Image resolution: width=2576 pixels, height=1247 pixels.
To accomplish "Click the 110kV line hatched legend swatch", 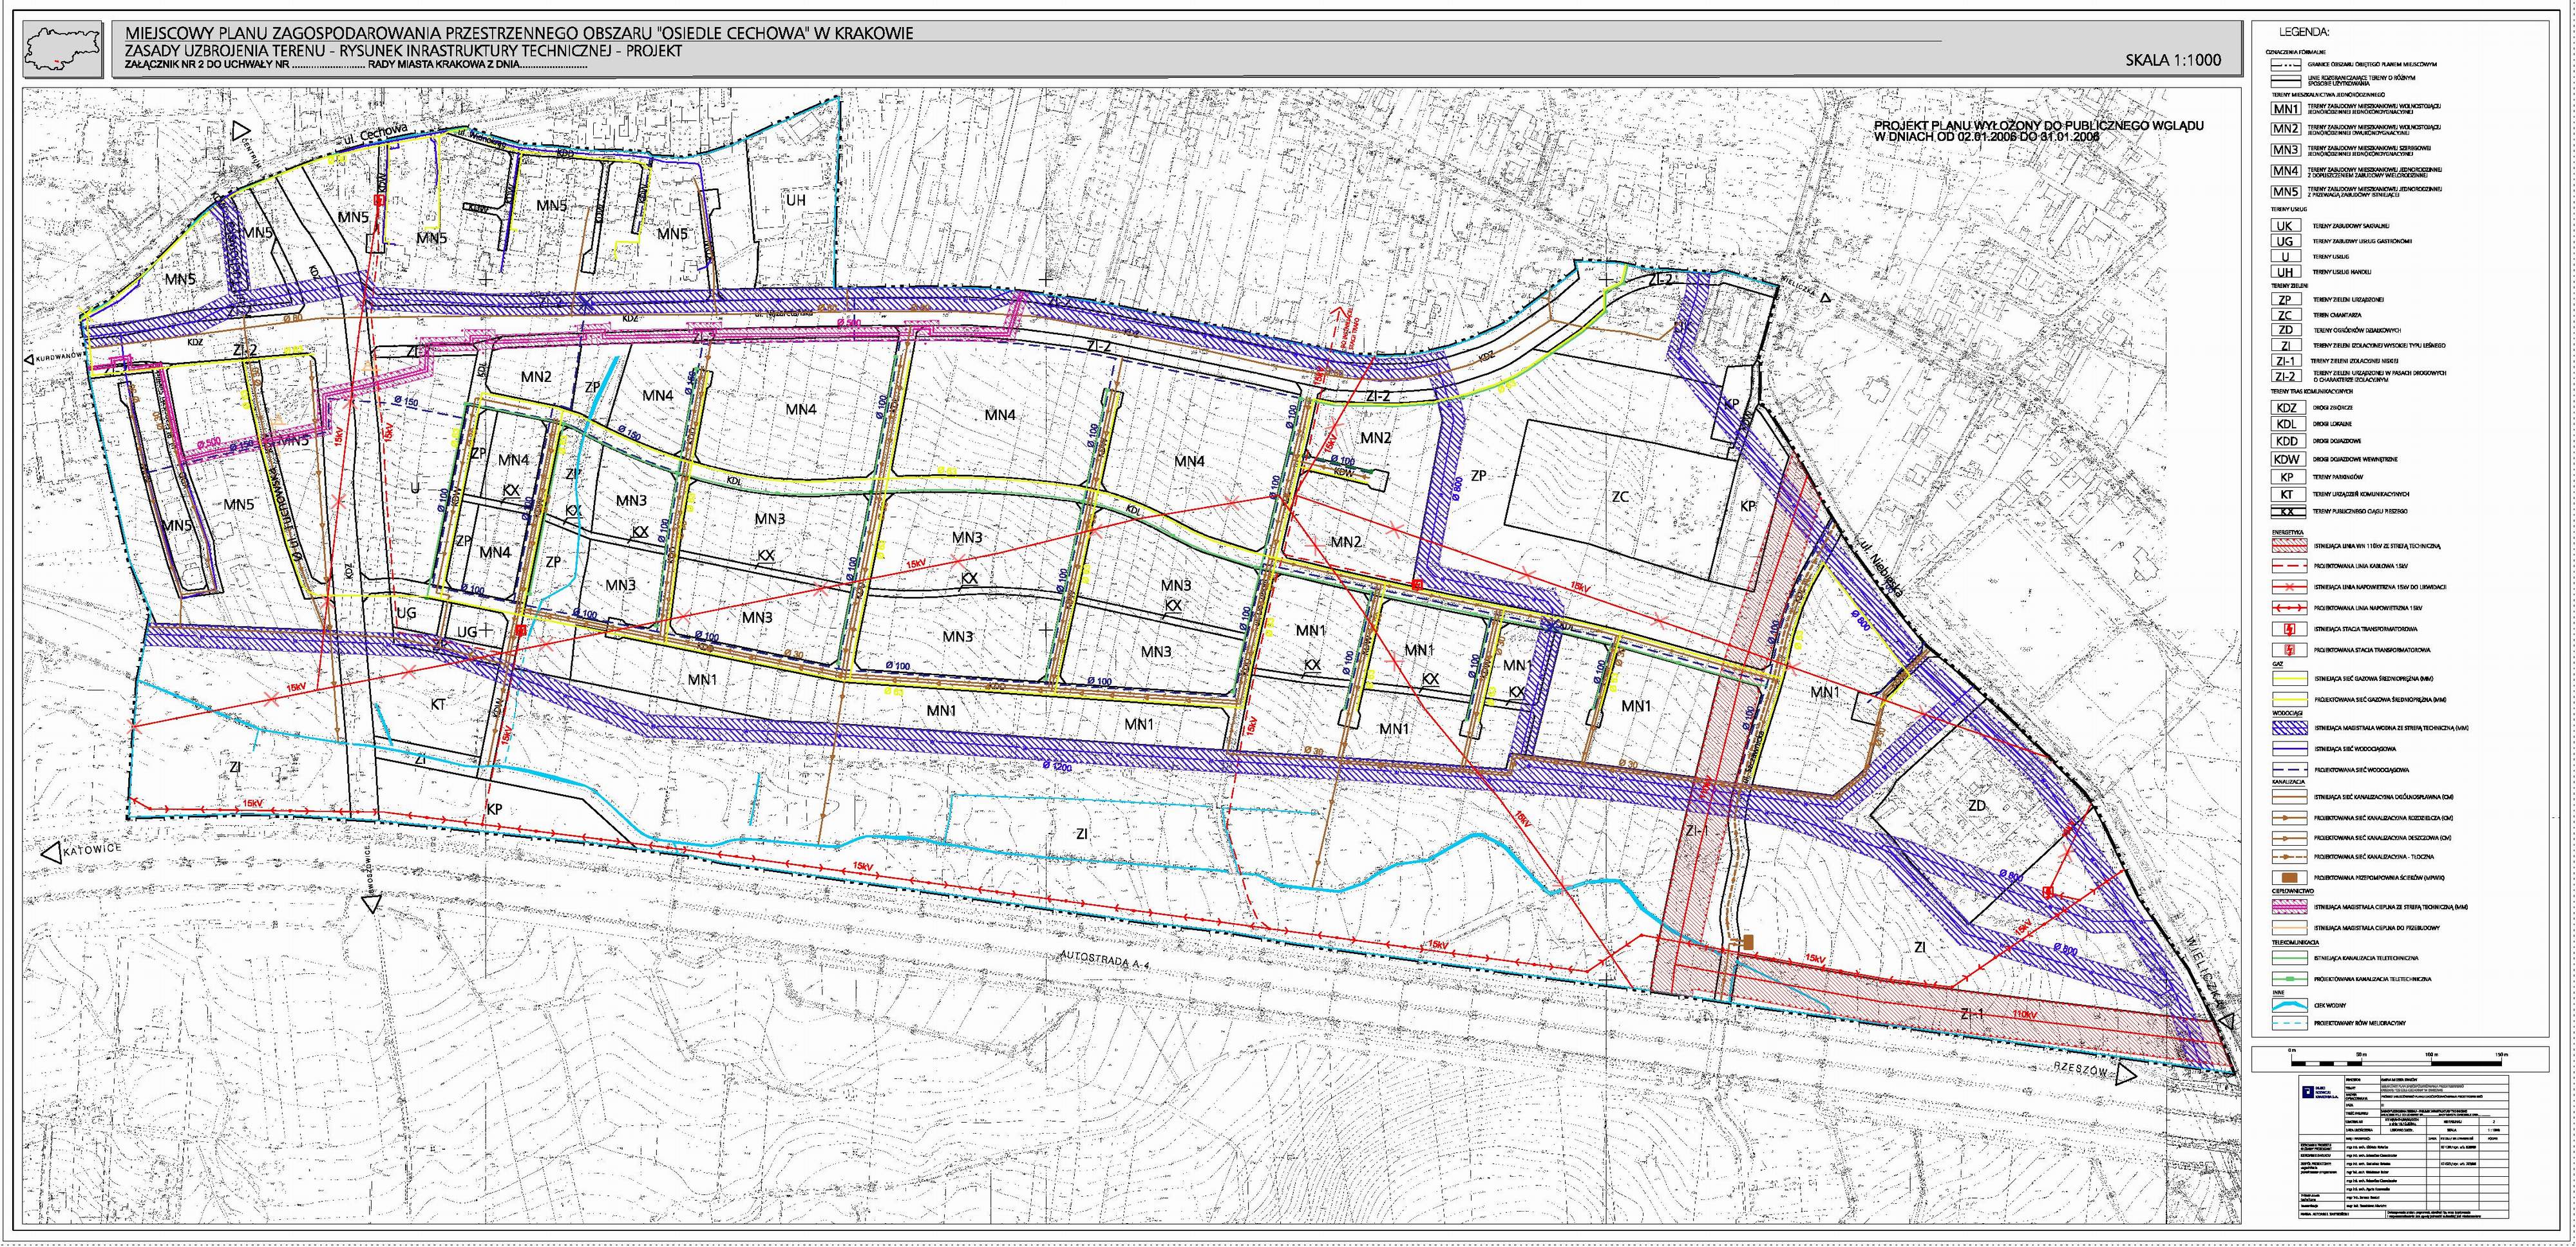I will pos(2289,546).
